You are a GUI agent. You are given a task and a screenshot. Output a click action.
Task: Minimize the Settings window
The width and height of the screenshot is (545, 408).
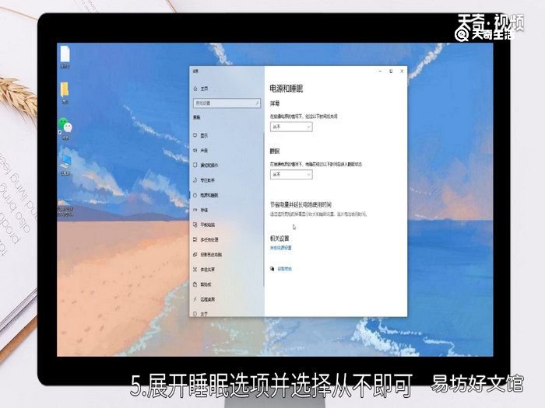tap(380, 71)
